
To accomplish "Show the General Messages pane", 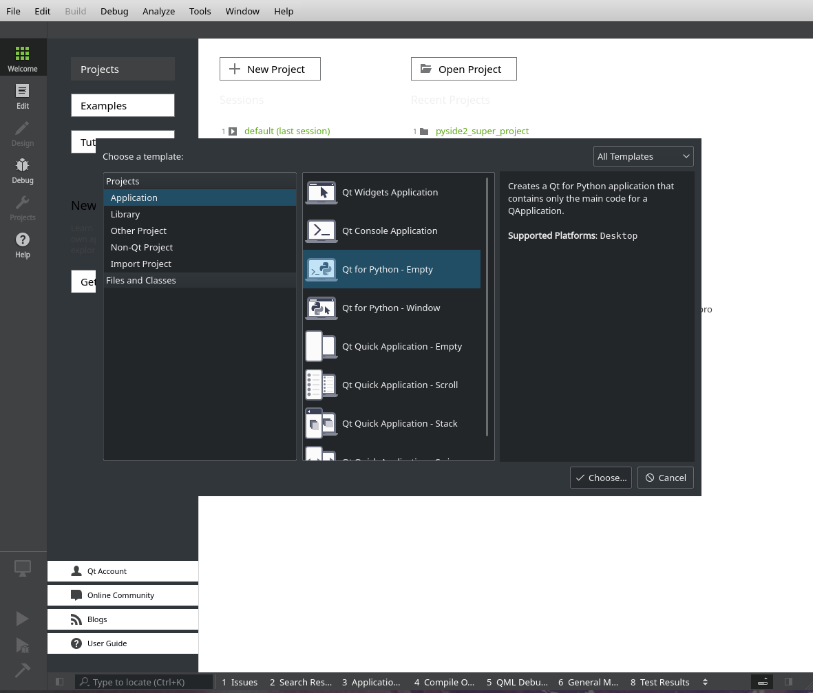I will (x=589, y=682).
